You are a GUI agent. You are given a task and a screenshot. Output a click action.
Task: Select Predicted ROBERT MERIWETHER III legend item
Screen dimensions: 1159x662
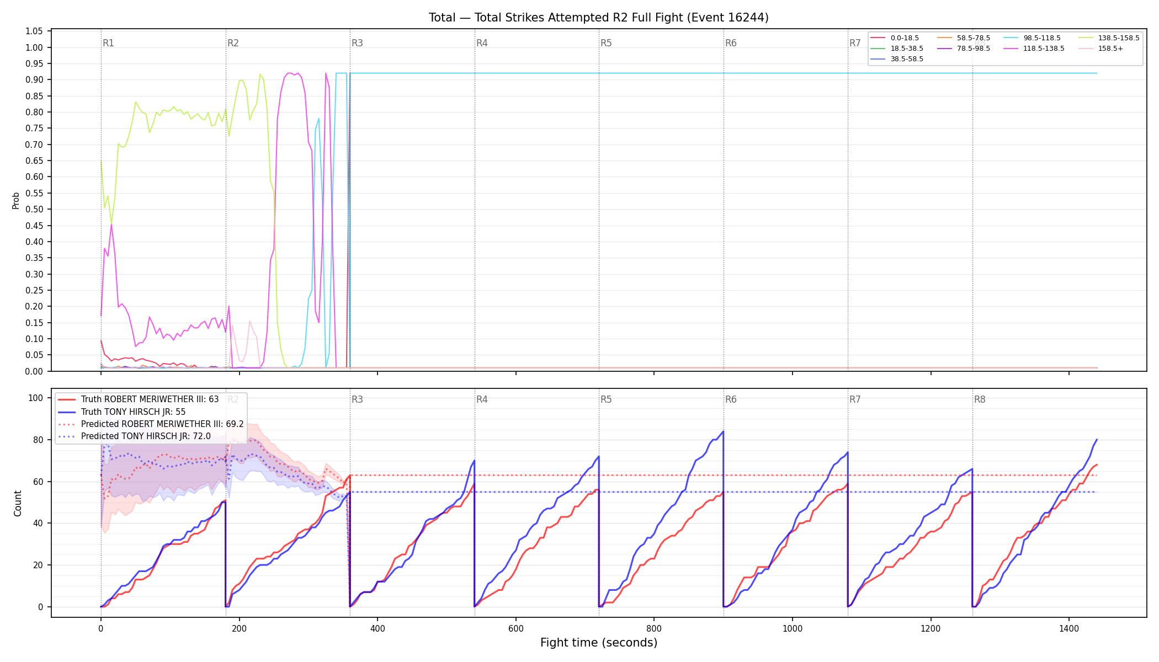click(151, 424)
